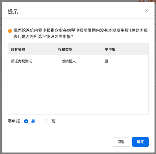The width and height of the screenshot is (156, 154).
Task: Click the 提示 dialog title
Action: click(13, 12)
